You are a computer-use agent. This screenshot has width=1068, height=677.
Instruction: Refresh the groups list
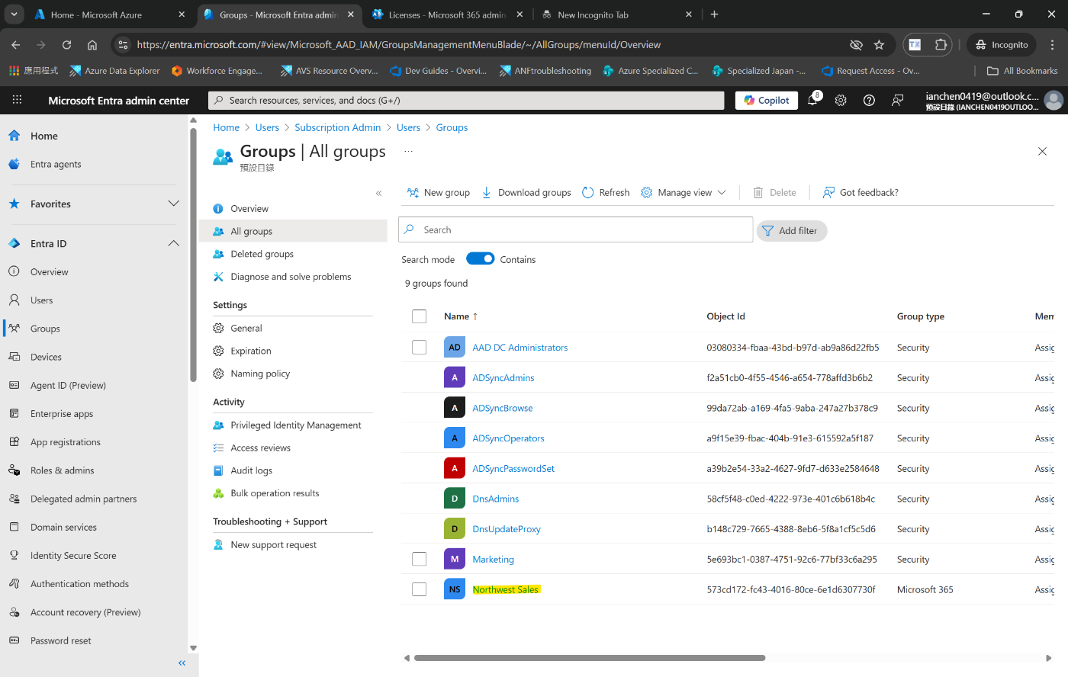pyautogui.click(x=606, y=192)
